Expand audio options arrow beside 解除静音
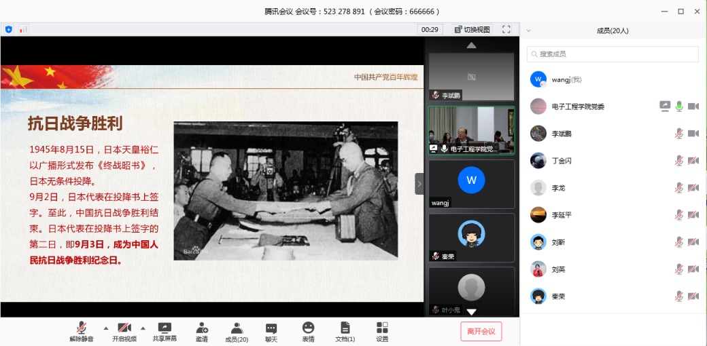Screen dimensions: 707x346 (105, 328)
